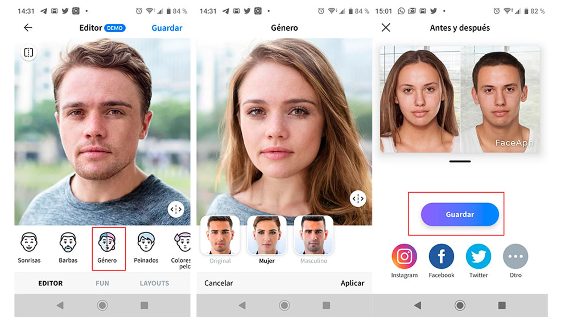The width and height of the screenshot is (569, 320).
Task: Open the Sonrisas filter icon
Action: tap(29, 248)
